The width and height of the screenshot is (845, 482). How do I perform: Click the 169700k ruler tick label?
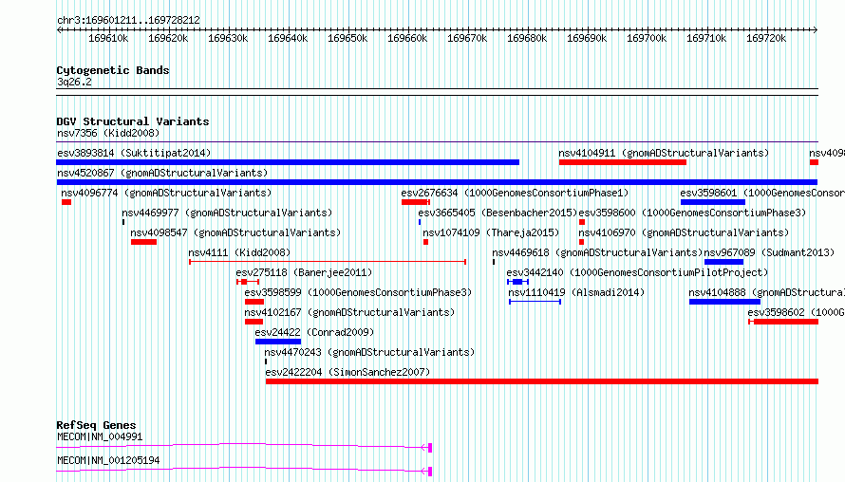click(x=647, y=38)
